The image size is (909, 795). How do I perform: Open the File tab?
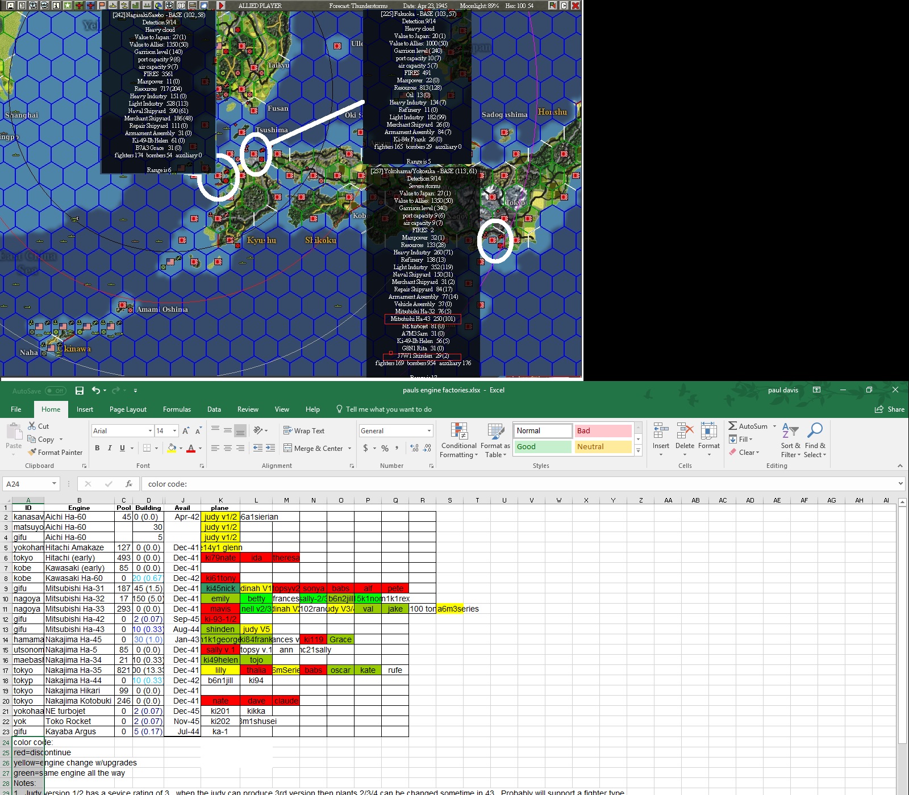(16, 409)
